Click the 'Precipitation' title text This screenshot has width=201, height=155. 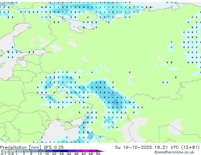[13, 147]
